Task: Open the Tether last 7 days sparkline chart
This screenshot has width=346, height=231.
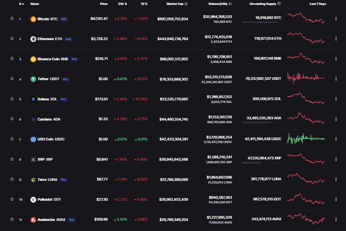Action: click(306, 78)
